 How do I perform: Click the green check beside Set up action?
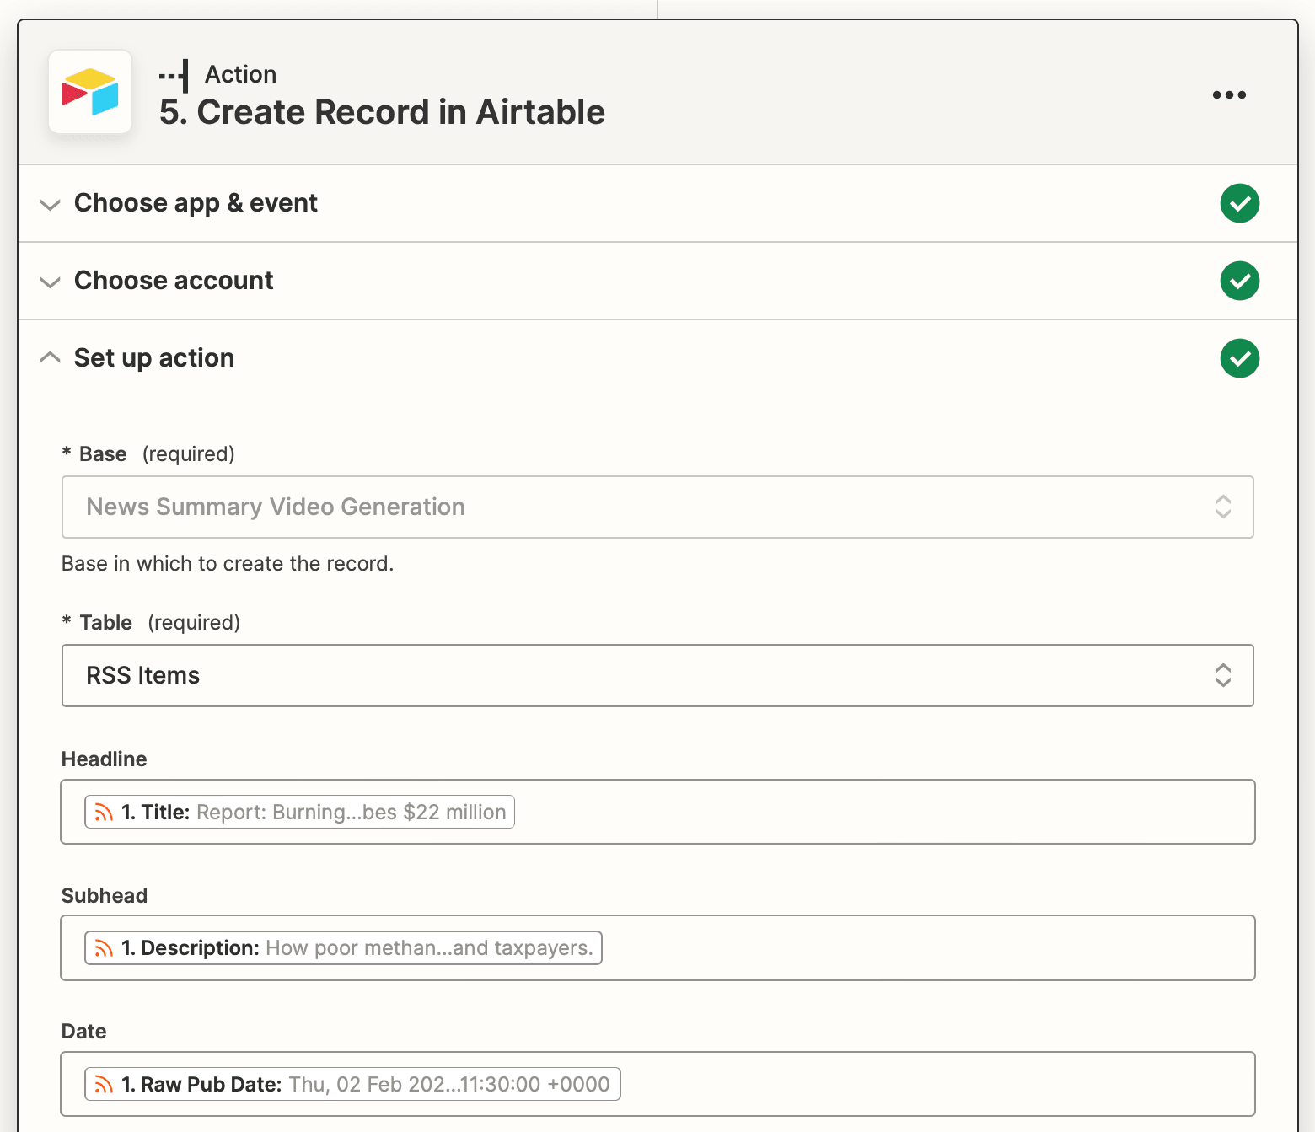pos(1239,358)
